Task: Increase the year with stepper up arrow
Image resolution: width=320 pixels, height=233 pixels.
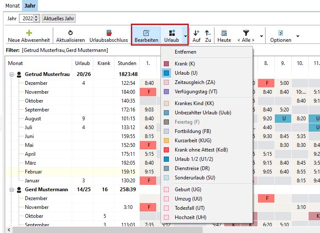Action: 36,17
